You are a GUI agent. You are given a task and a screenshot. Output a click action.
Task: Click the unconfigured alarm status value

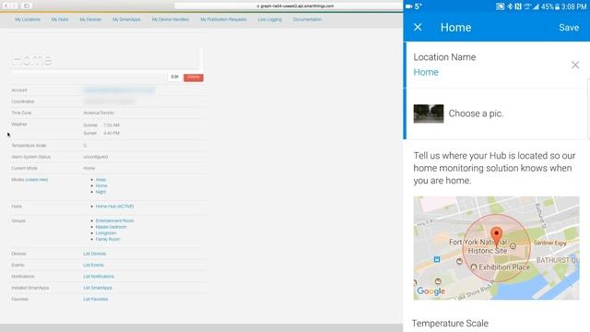96,157
